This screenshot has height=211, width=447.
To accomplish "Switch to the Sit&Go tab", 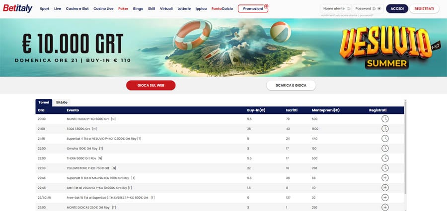I will 62,103.
